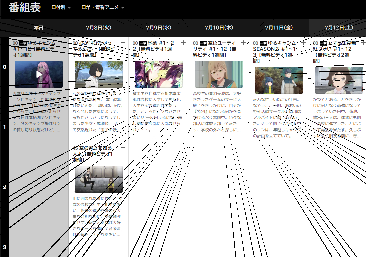Click the 志摩リンは description text
The width and height of the screenshot is (366, 257).
point(37,111)
